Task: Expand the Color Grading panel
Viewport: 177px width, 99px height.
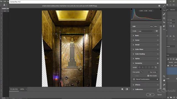Action: click(133, 54)
